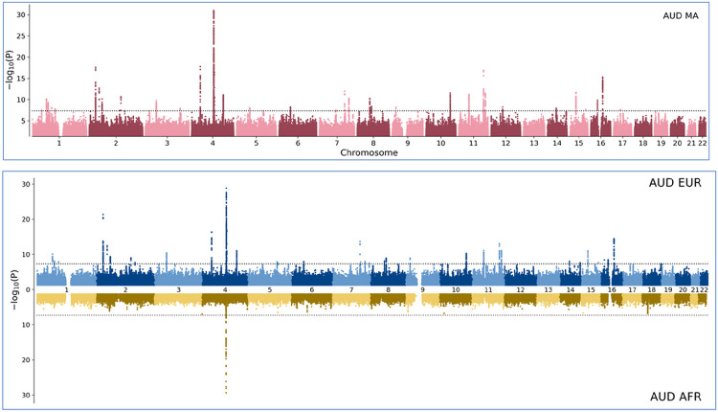Click chromosome label "13" in AUD MA plot
Image resolution: width=718 pixels, height=412 pixels.
pyautogui.click(x=534, y=143)
